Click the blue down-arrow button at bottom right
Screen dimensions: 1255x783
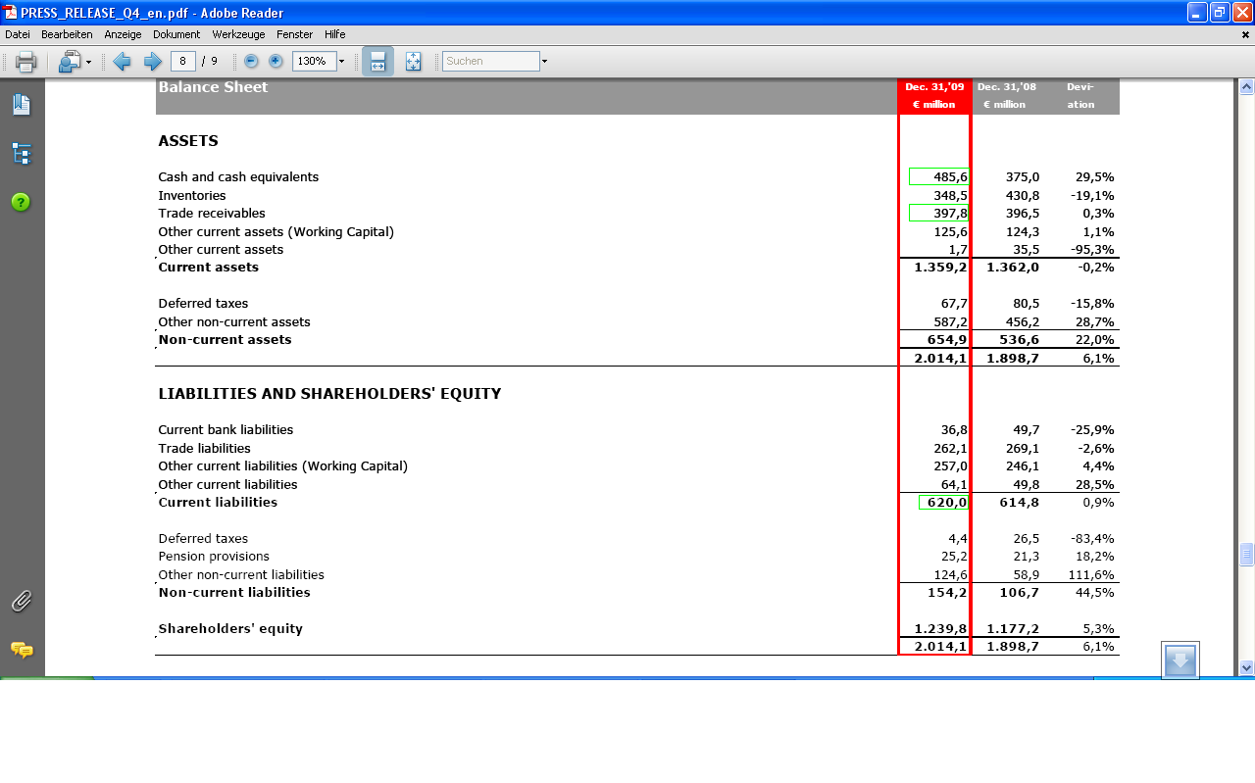[1180, 661]
